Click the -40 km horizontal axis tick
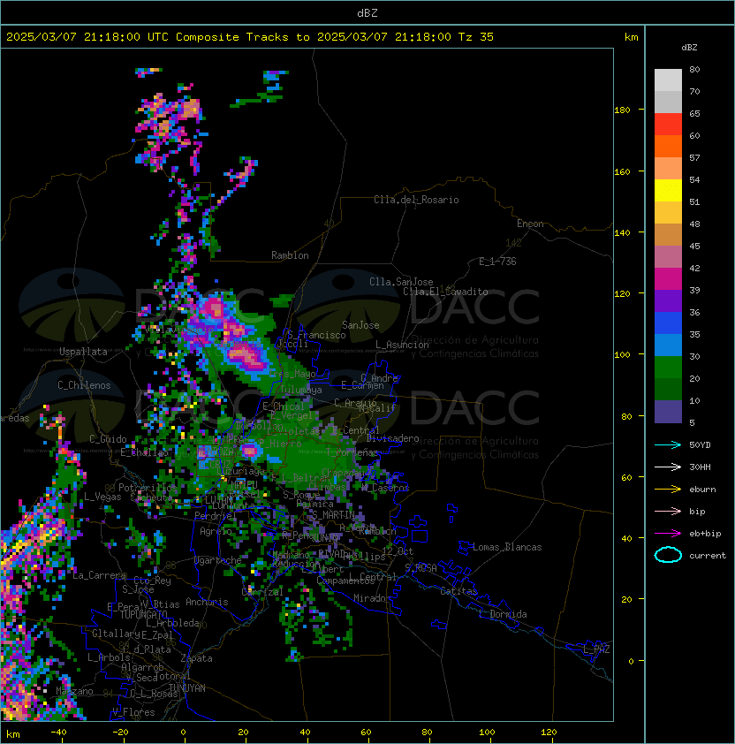The image size is (735, 744). pos(58,733)
